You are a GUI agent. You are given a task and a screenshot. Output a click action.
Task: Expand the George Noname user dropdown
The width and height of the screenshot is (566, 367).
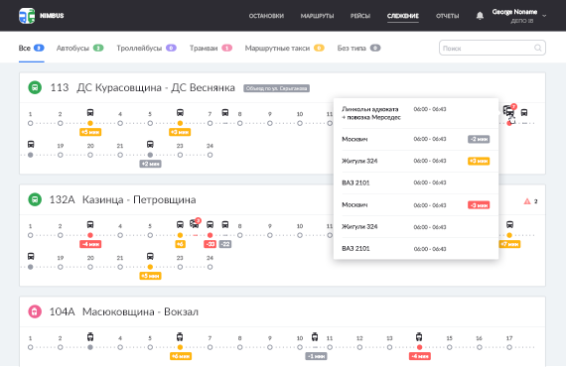[x=544, y=16]
